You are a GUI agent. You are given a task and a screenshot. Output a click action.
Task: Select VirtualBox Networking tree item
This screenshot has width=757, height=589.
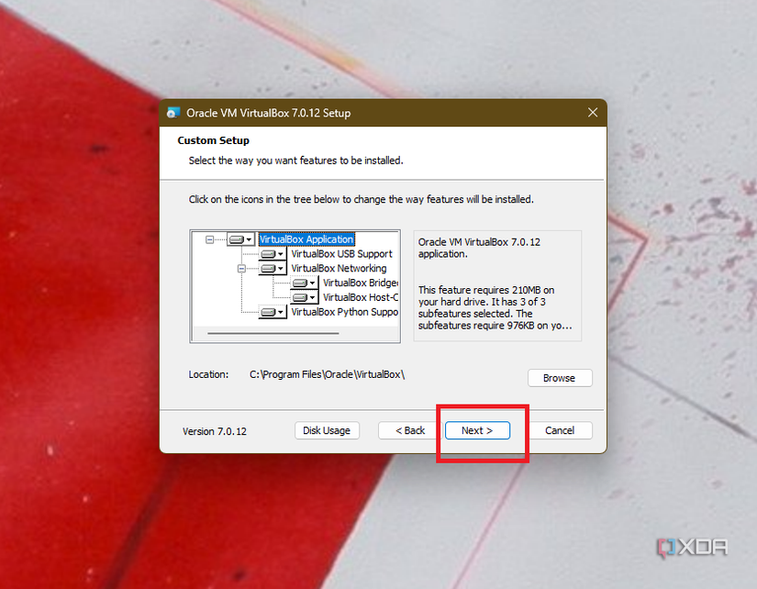(339, 269)
